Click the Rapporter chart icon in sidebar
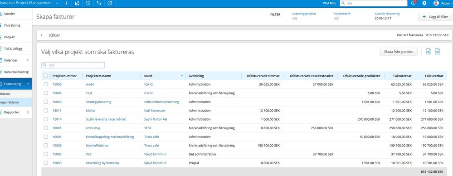Image resolution: width=453 pixels, height=176 pixels. pos(1,112)
